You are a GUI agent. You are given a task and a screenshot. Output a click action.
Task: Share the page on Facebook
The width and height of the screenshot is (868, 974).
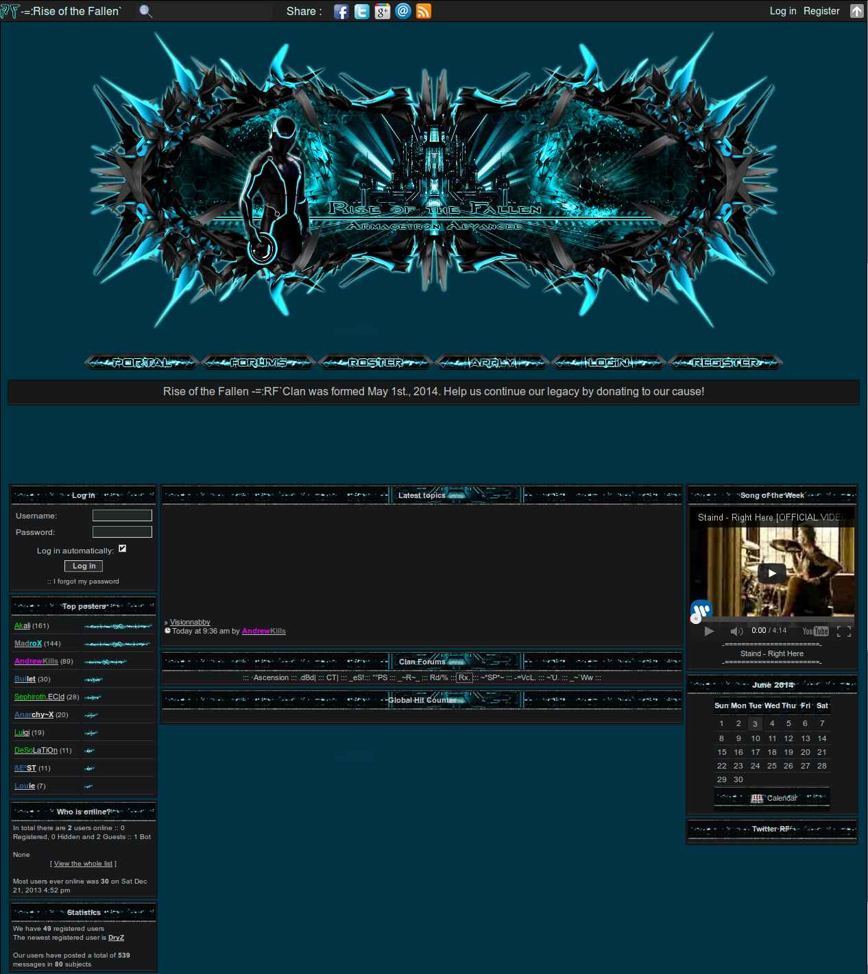(341, 12)
